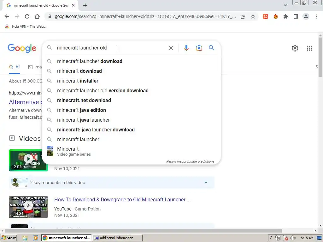This screenshot has width=323, height=242.
Task: Play the 14:34 downgrade video thumbnail
Action: 28,207
